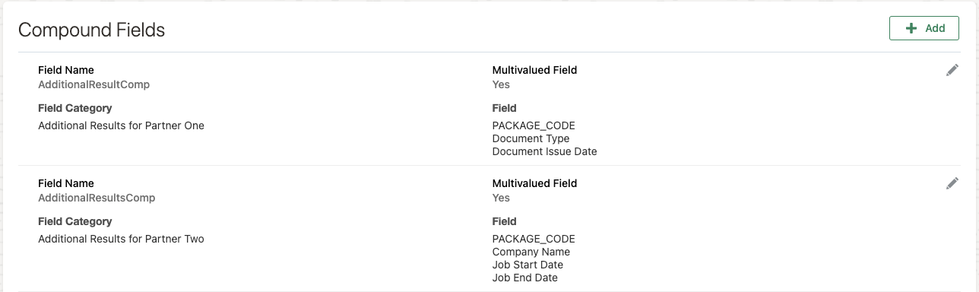This screenshot has height=292, width=979.
Task: Click Company Name field entry
Action: [x=531, y=252]
